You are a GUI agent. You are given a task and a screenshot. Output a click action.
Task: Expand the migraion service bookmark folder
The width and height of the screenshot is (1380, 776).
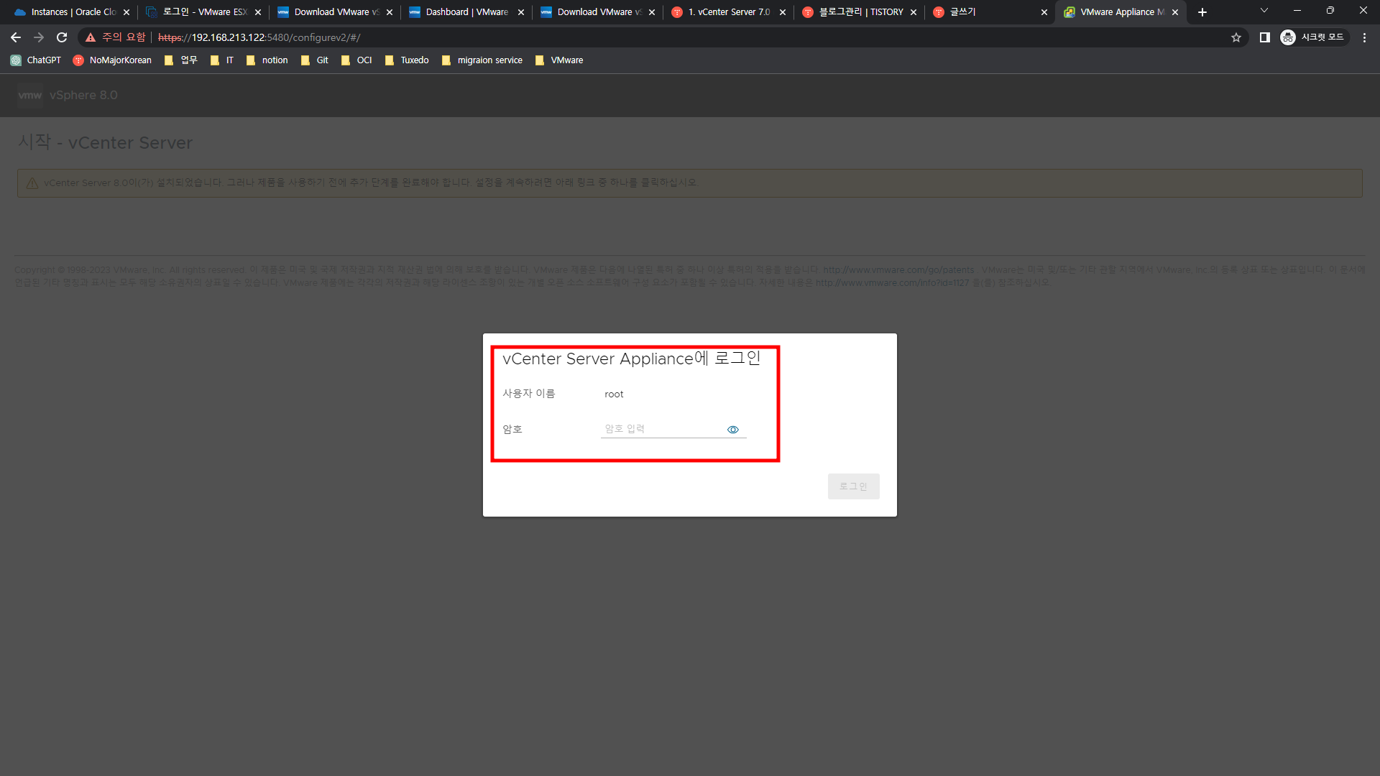(482, 60)
